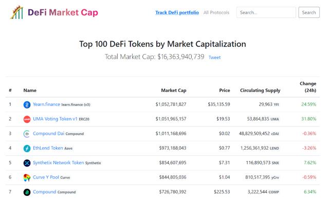Open the Yearn.finance token page
329x199 pixels.
[46, 104]
